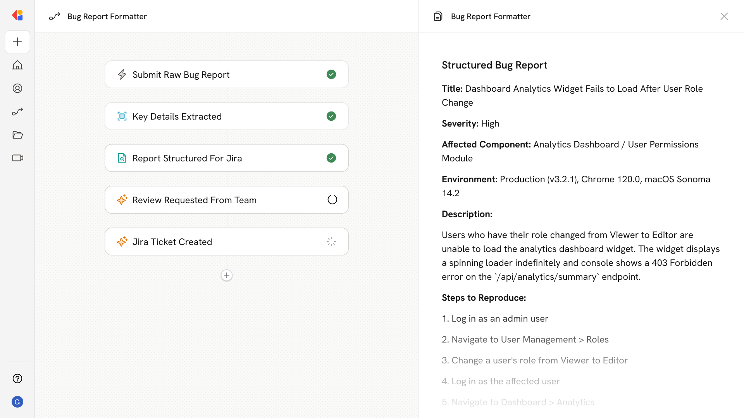
Task: Open the workflows route icon in sidebar
Action: point(17,111)
